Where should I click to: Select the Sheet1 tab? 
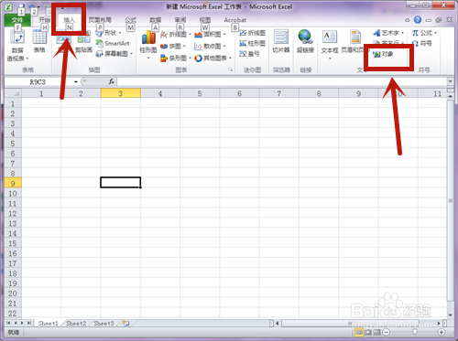click(x=48, y=324)
